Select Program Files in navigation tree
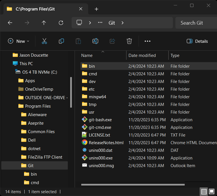This screenshot has height=196, width=217. (38, 106)
